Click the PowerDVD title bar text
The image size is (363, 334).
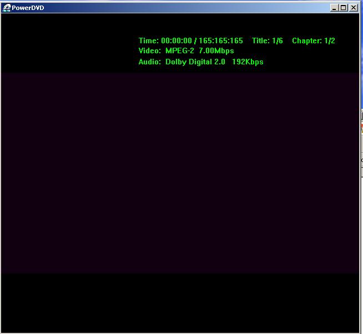28,8
